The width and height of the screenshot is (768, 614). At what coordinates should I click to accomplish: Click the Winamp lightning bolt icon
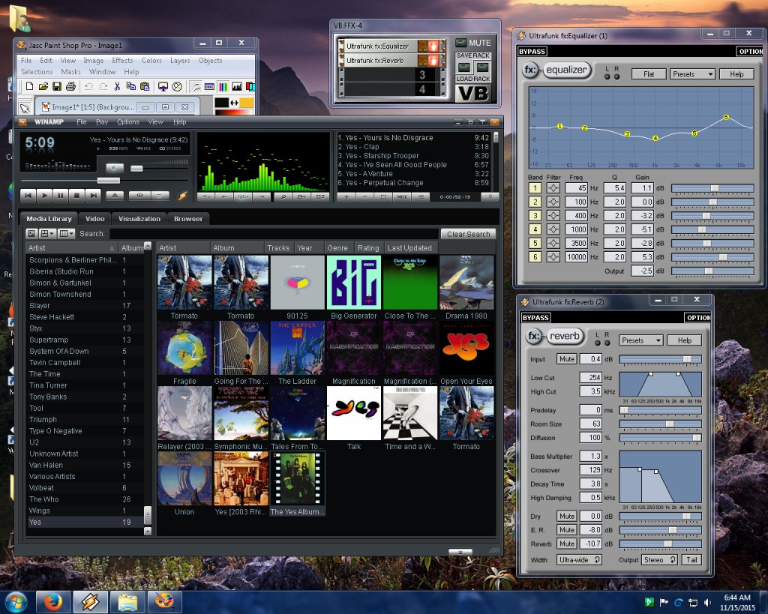183,196
